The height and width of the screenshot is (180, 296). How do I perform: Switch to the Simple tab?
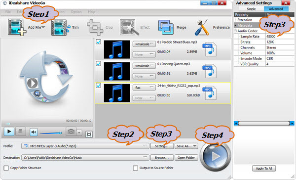pyautogui.click(x=251, y=9)
